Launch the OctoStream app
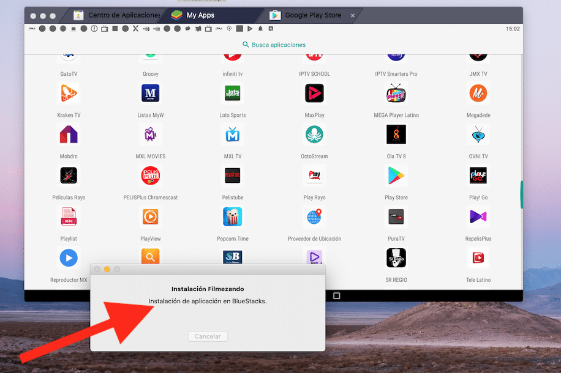The height and width of the screenshot is (373, 561). (314, 135)
